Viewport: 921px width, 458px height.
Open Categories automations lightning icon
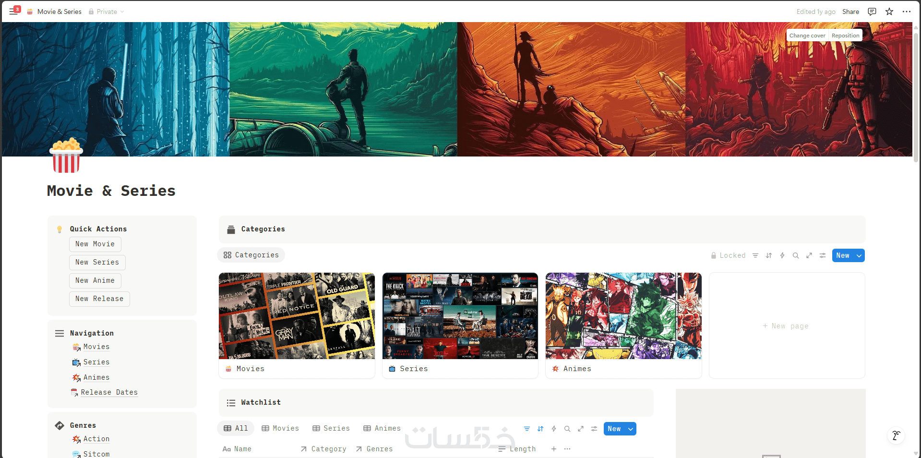point(782,255)
